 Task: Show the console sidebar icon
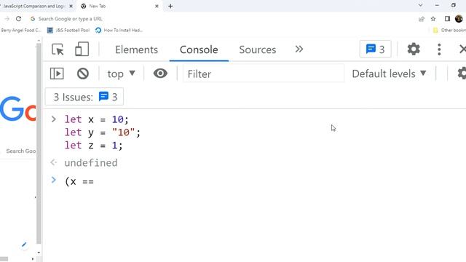tap(57, 74)
